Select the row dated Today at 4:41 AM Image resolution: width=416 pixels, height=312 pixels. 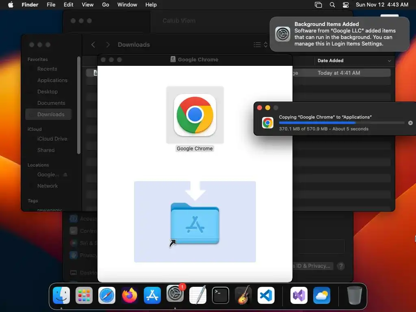(238, 73)
